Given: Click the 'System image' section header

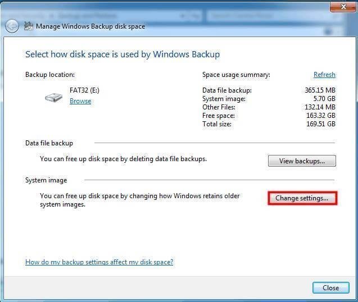Looking at the screenshot, I should tap(46, 180).
